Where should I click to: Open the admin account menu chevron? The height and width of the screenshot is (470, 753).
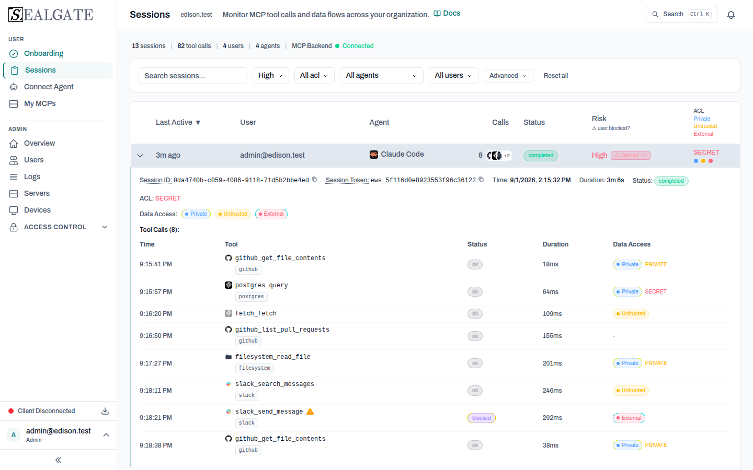point(106,435)
